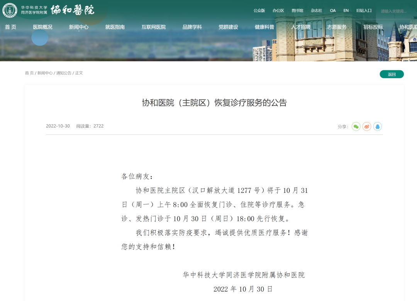Open the 人才招聘 navigation item

pyautogui.click(x=301, y=27)
